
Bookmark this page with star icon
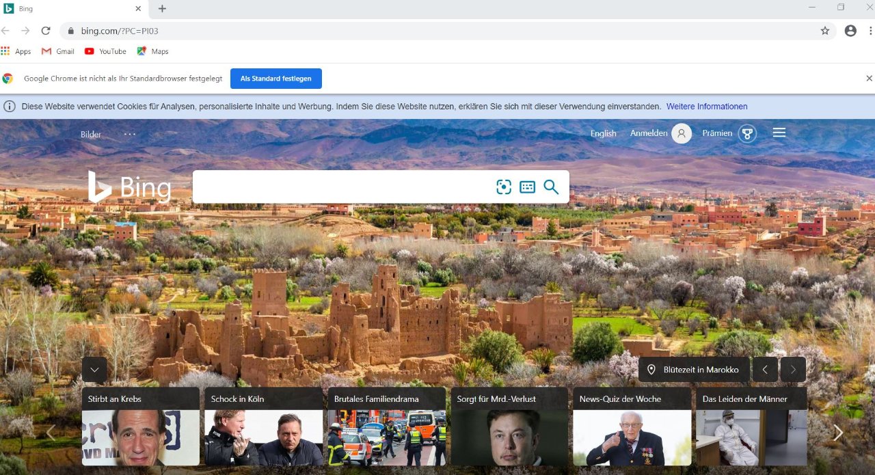pos(825,31)
